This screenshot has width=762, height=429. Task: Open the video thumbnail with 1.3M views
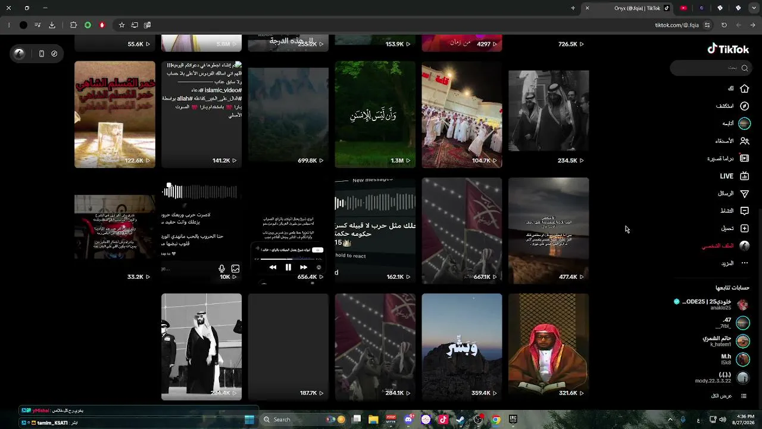[375, 114]
